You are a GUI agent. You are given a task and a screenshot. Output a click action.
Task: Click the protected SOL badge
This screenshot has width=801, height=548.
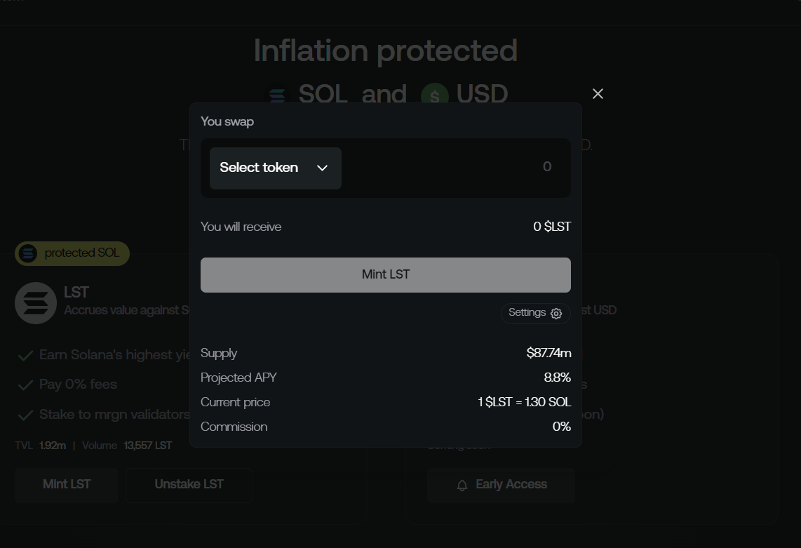tap(72, 253)
